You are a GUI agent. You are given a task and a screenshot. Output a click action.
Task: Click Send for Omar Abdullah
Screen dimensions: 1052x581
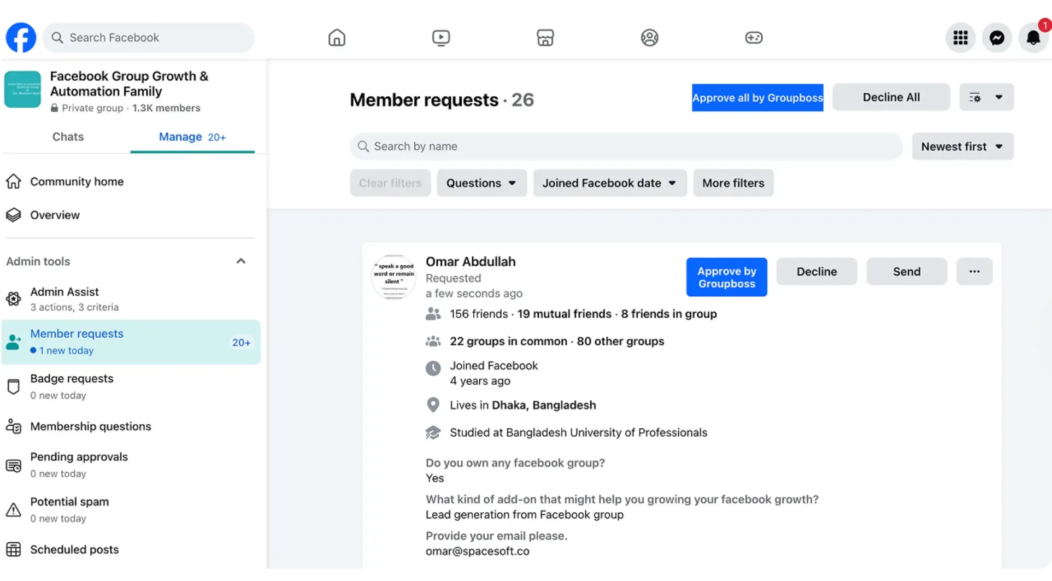pos(907,272)
